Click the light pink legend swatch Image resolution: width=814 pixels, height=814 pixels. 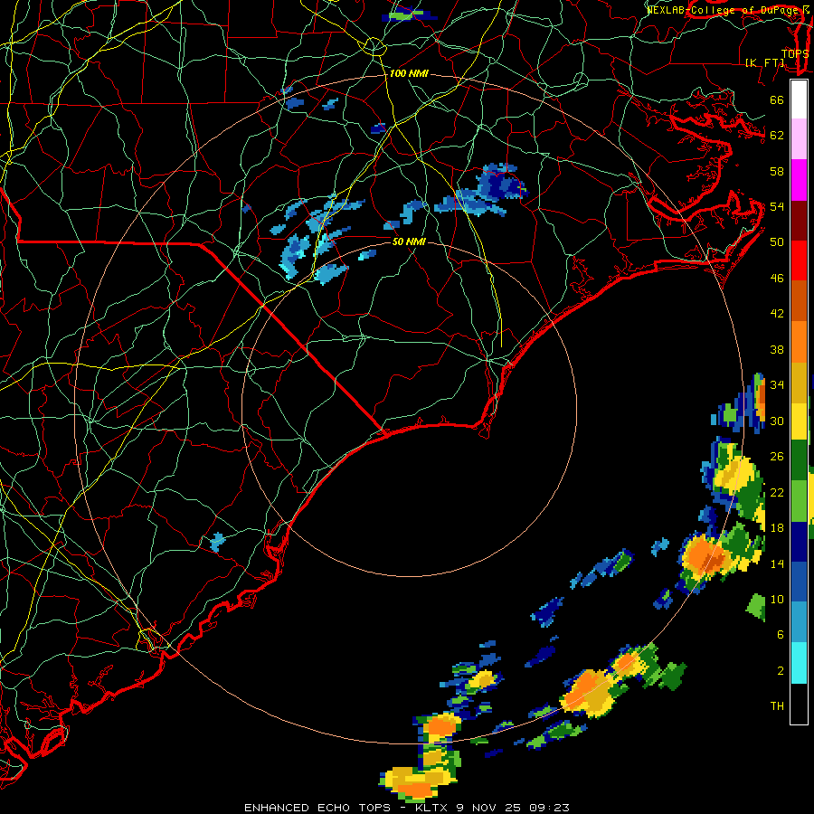[799, 138]
